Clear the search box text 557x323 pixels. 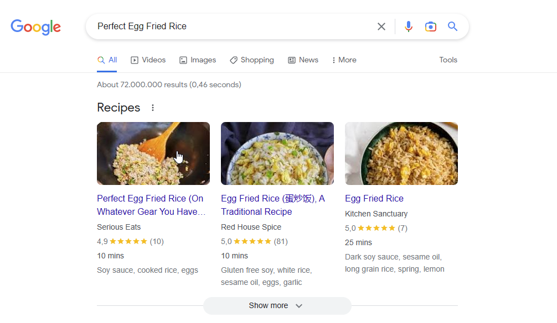click(x=381, y=27)
